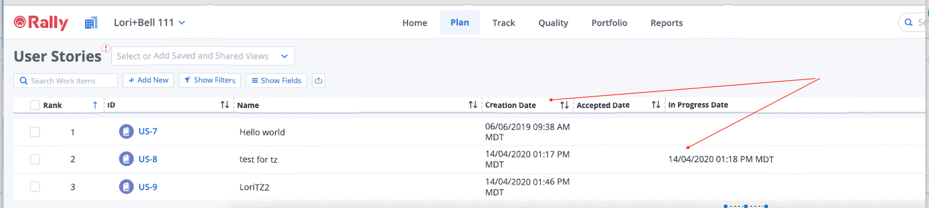This screenshot has height=208, width=929.
Task: Click the user story icon beside US-8
Action: [x=126, y=159]
